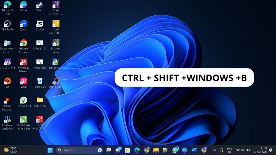Viewport: 276px width, 155px height.
Task: Select the Notepad++ desktop shortcut
Action: pyautogui.click(x=56, y=64)
